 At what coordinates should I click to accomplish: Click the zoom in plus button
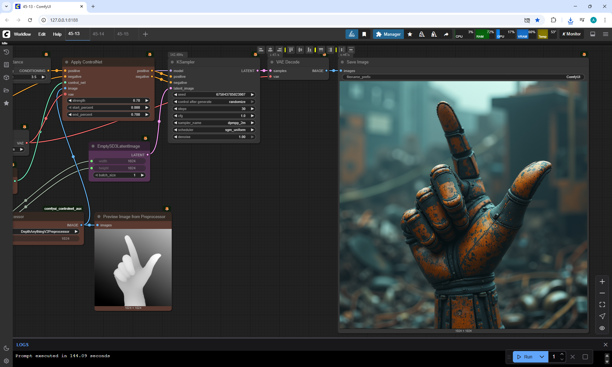602,282
